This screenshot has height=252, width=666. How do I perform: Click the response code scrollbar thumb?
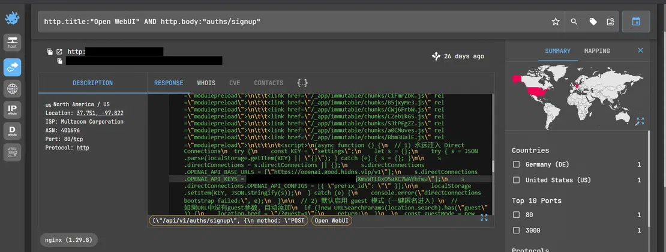(493, 166)
